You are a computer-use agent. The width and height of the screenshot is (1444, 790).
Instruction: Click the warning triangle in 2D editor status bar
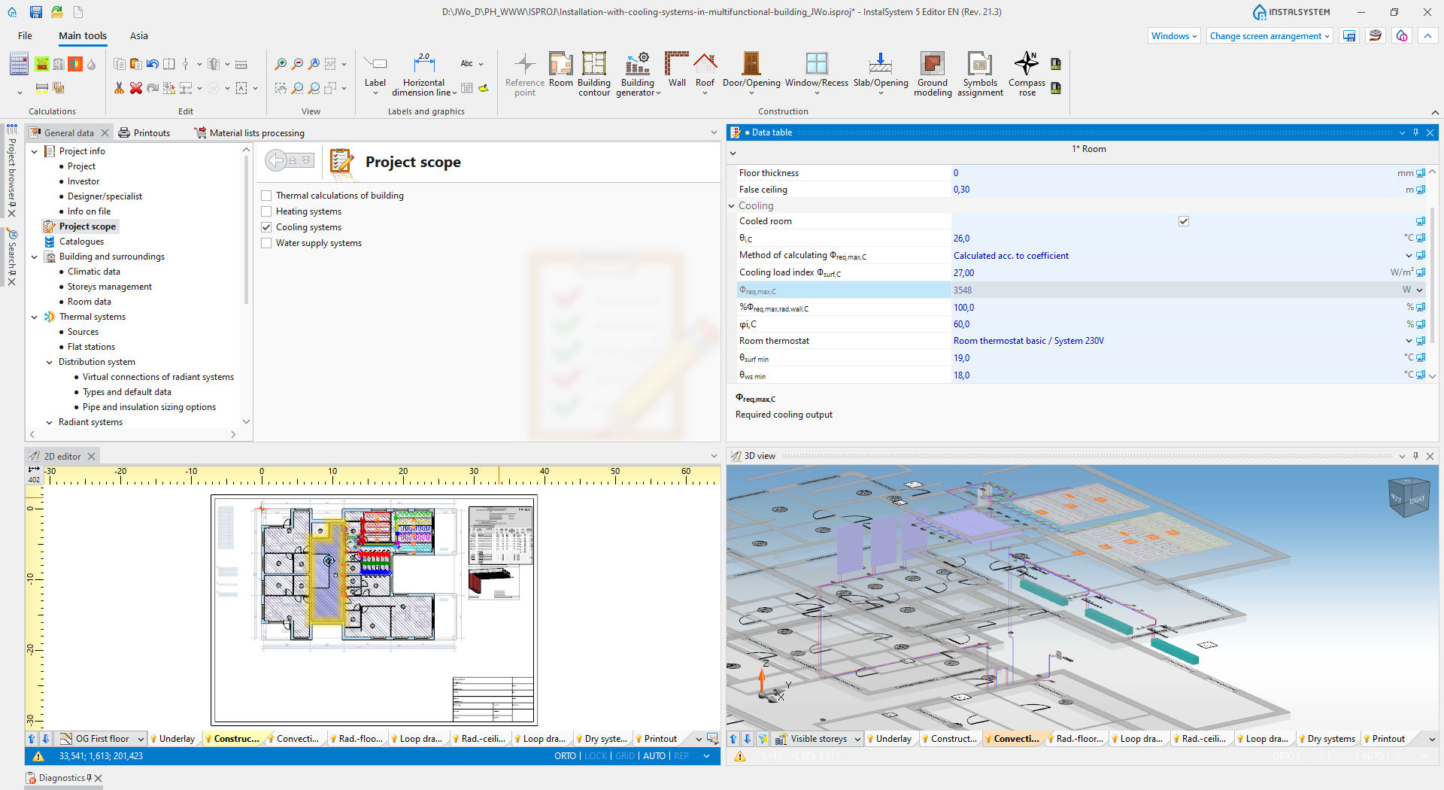tap(38, 756)
